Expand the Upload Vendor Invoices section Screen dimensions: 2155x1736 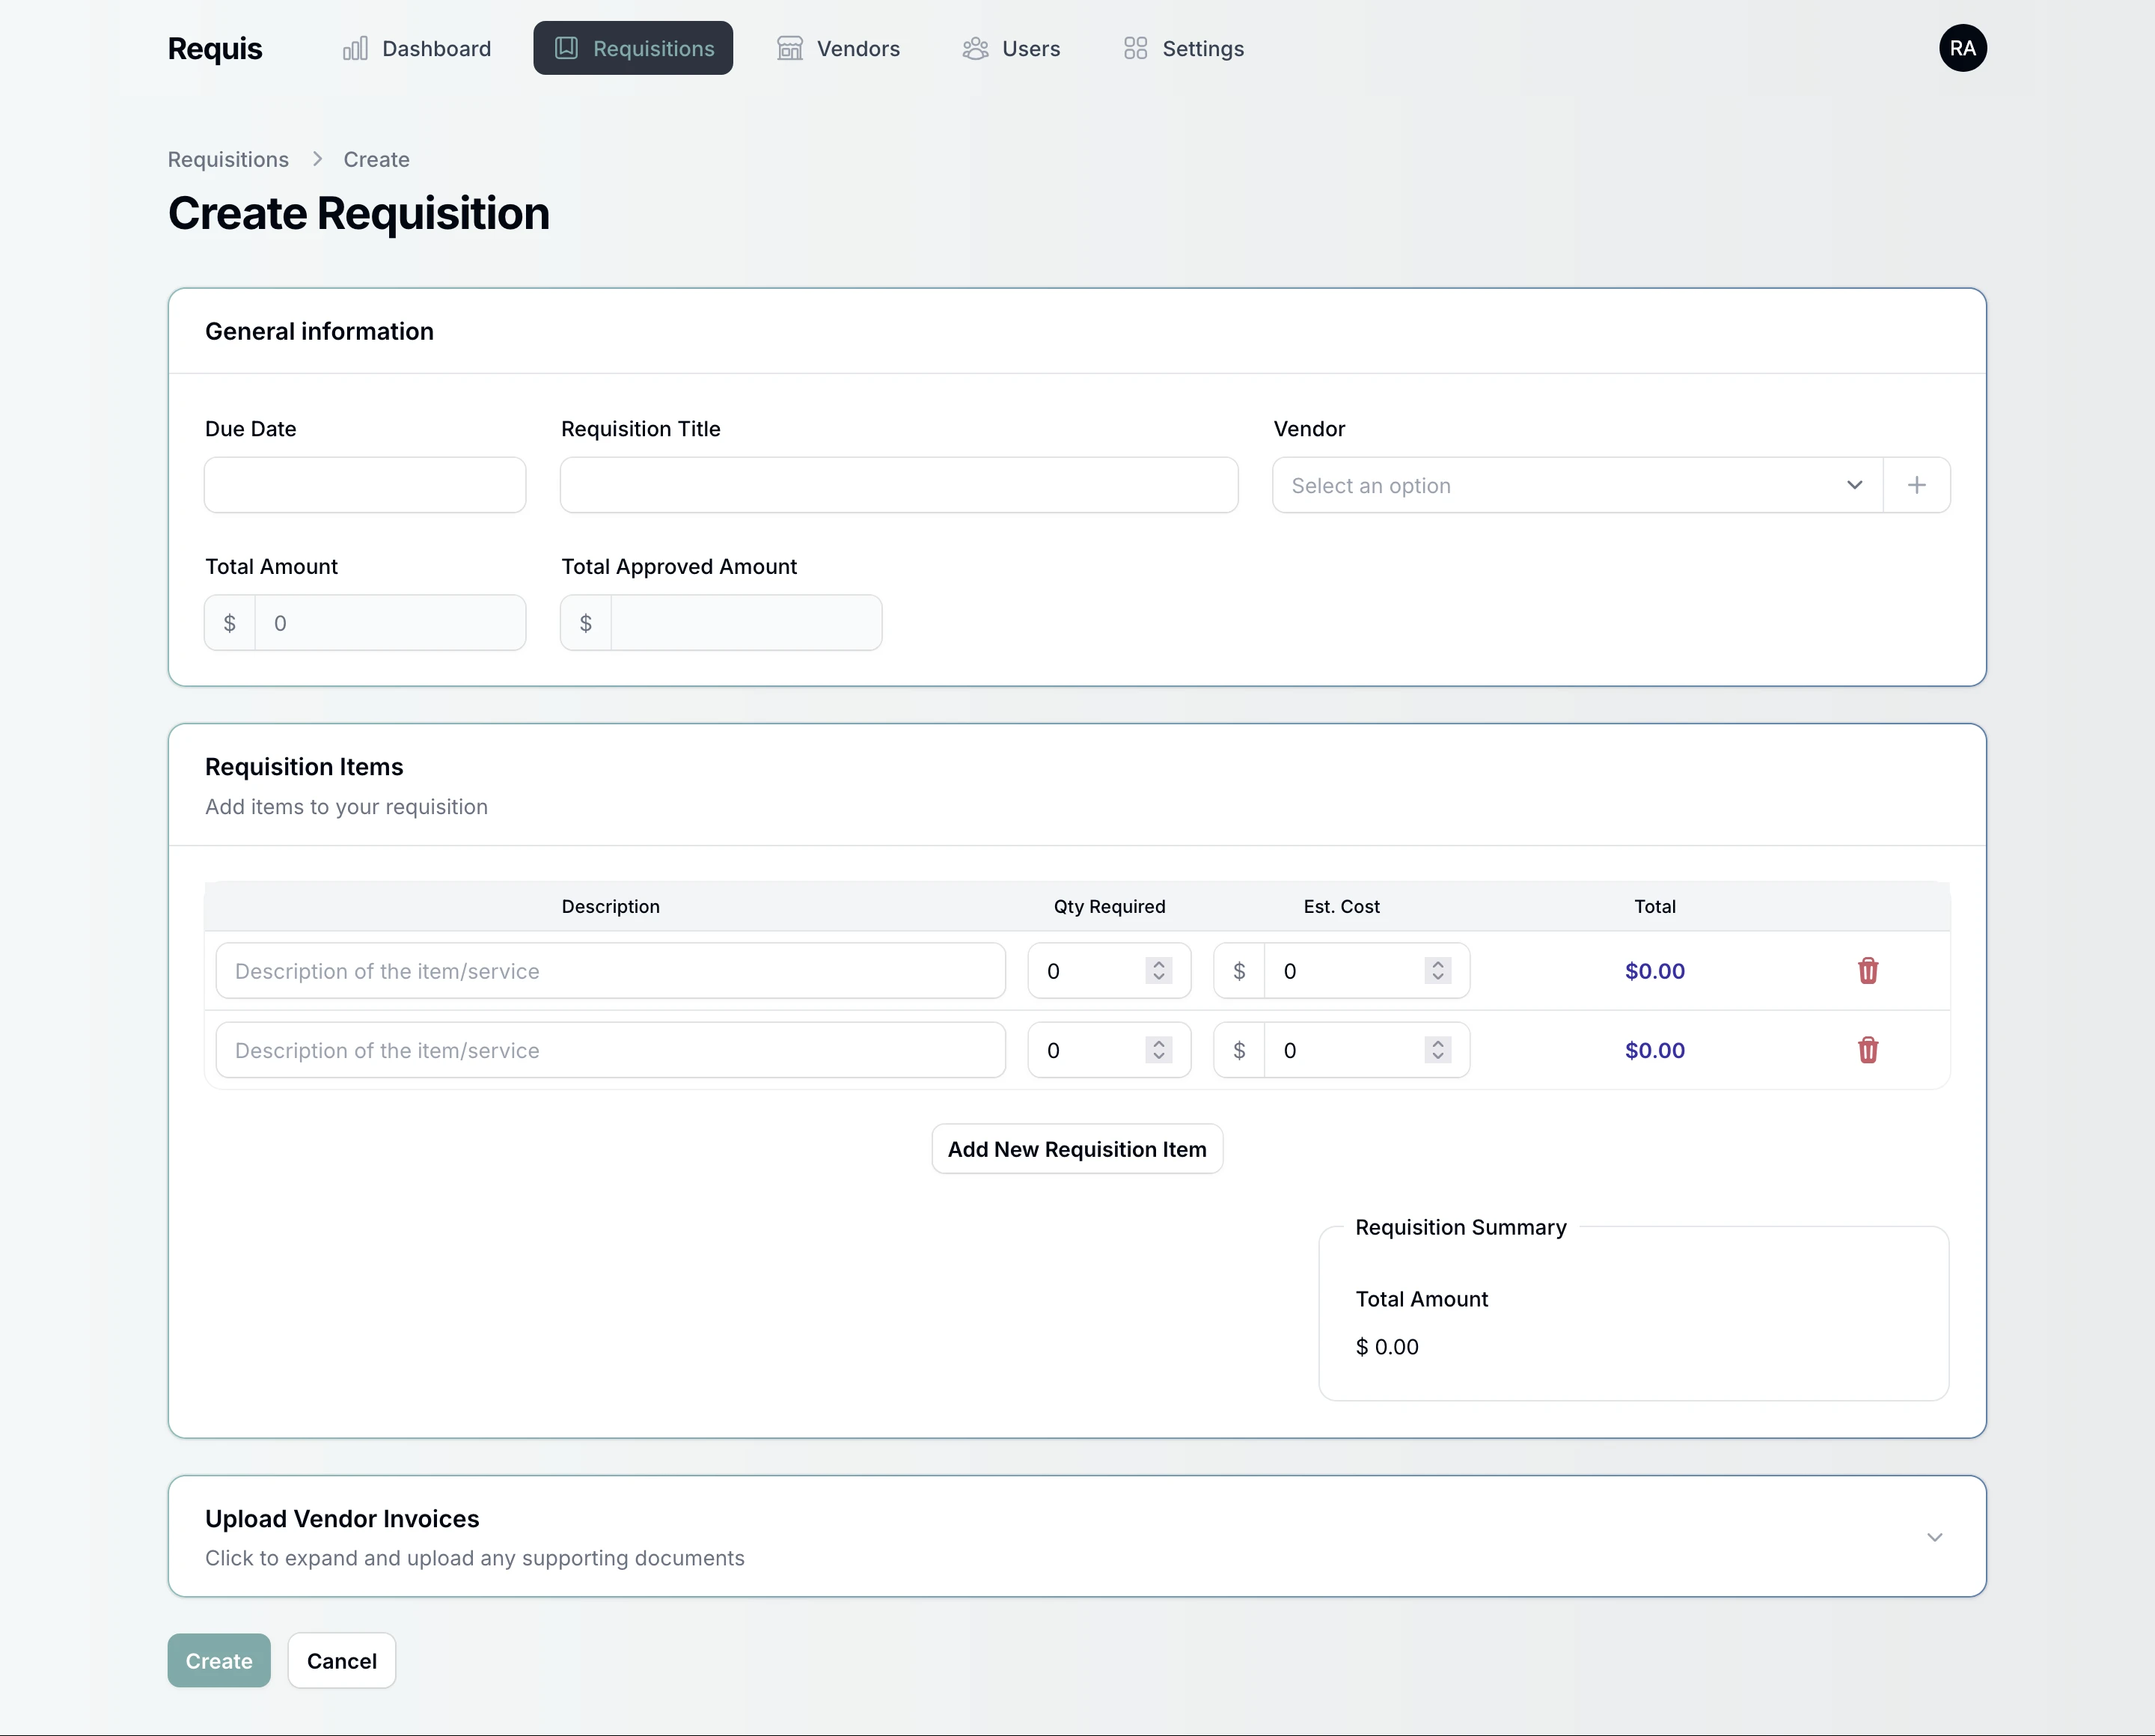[1934, 1537]
